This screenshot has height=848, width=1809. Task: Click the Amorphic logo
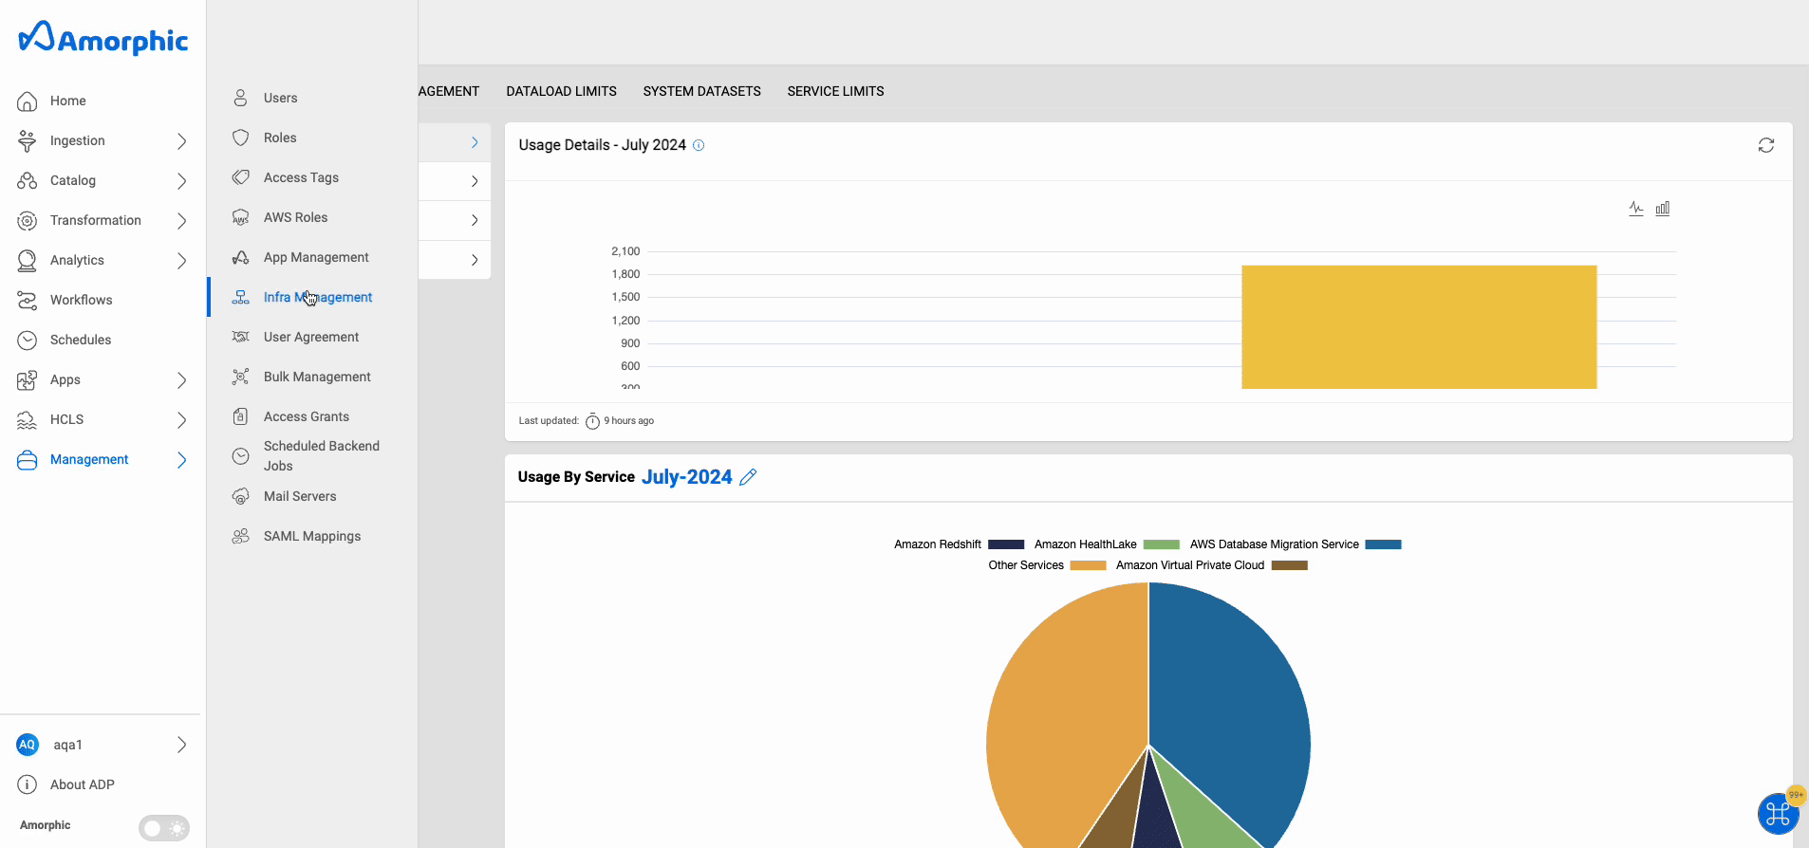(x=103, y=39)
